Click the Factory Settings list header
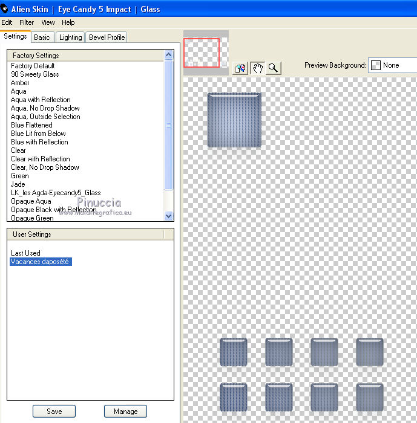 pyautogui.click(x=85, y=56)
